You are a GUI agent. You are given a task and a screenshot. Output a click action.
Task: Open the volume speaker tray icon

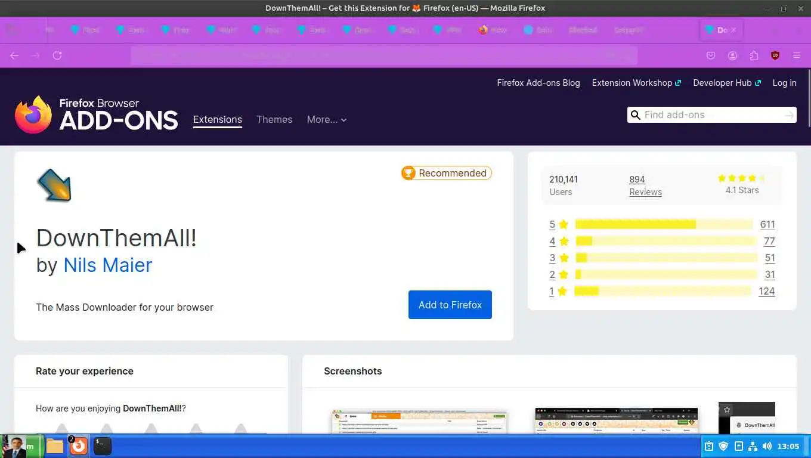767,446
